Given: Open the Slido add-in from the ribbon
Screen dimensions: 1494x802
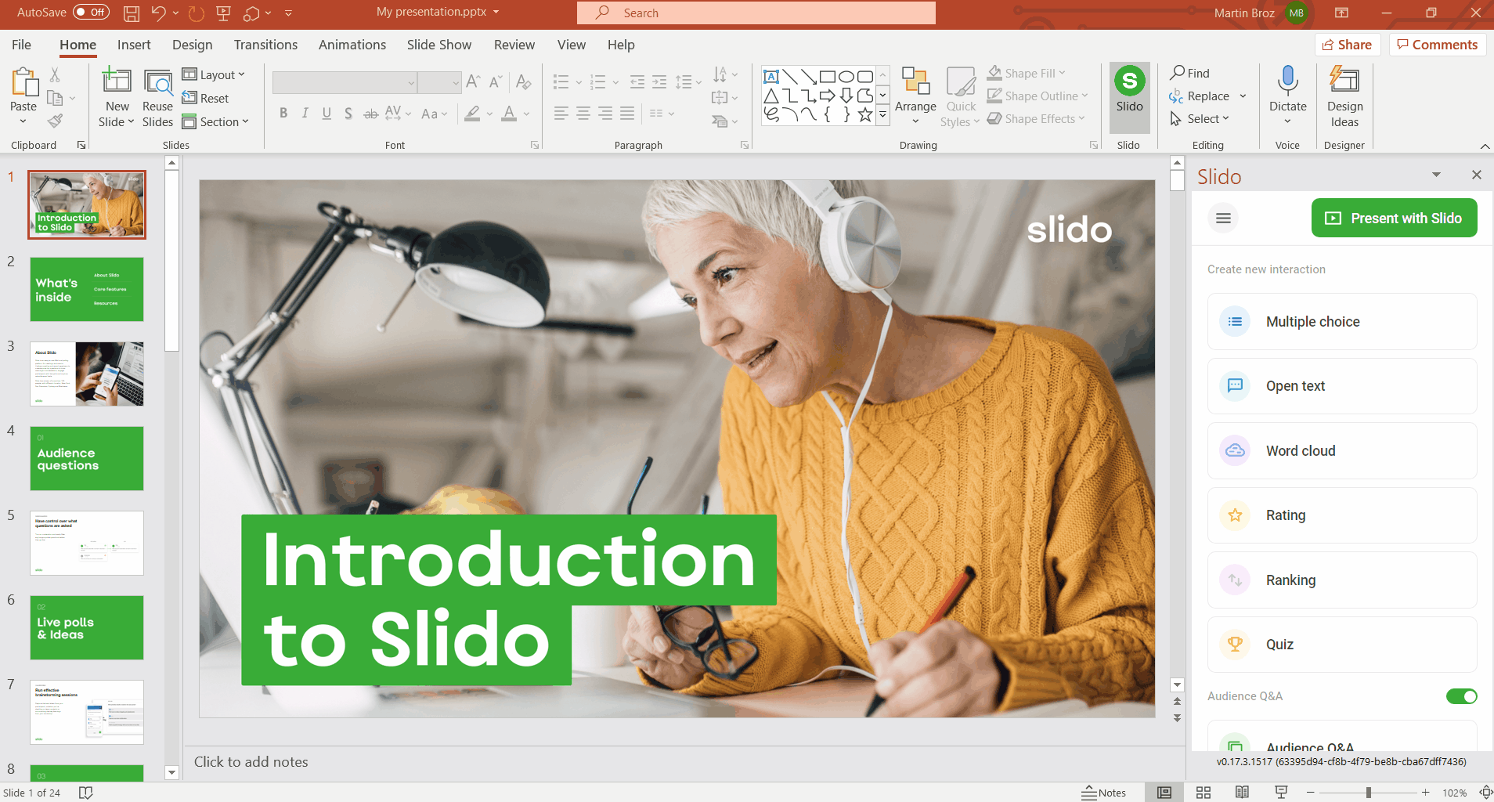Looking at the screenshot, I should pos(1129,96).
